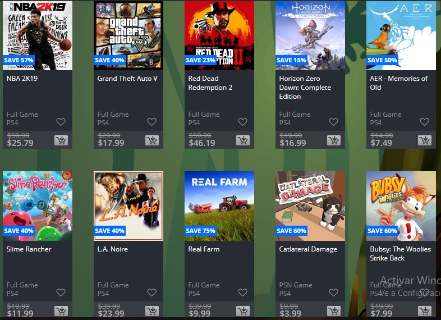441x320 pixels.
Task: Add NBA 2K19 to cart
Action: point(61,140)
